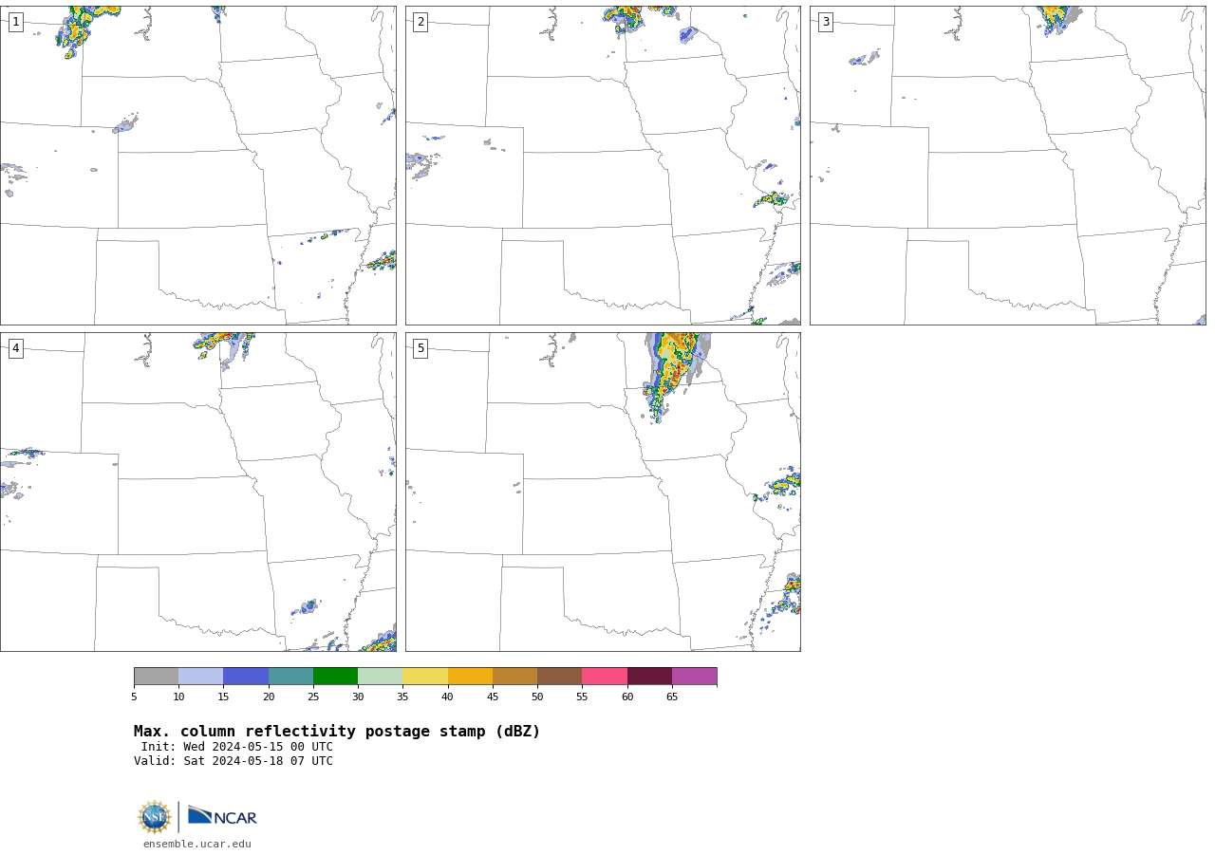Click the colorbar tick label 5
The width and height of the screenshot is (1215, 855).
134,697
